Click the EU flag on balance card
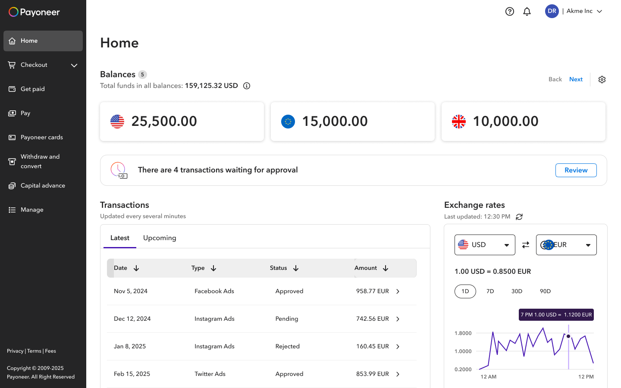621x388 pixels. pos(288,122)
